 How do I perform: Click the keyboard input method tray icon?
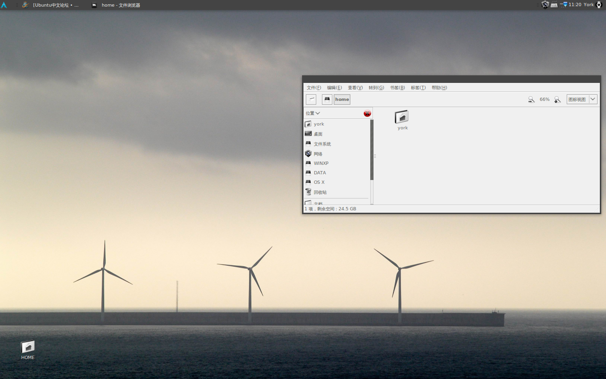point(554,5)
